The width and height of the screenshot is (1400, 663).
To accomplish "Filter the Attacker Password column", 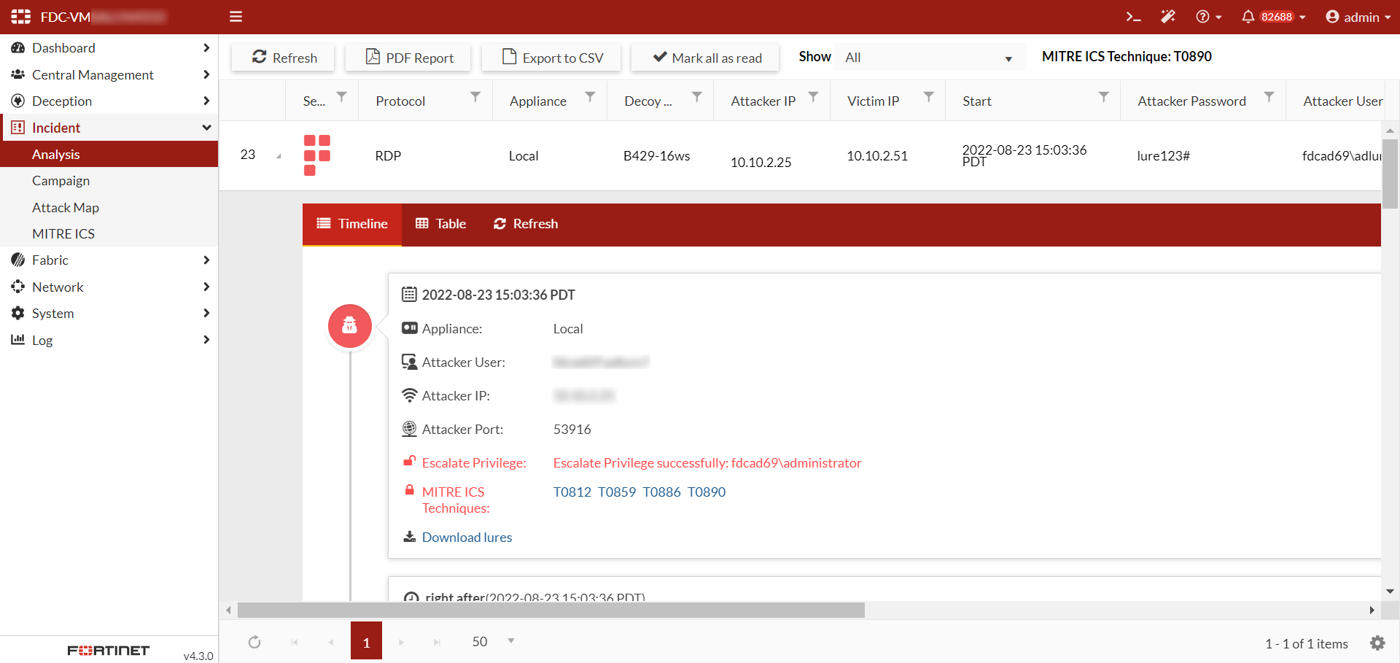I will click(x=1269, y=97).
